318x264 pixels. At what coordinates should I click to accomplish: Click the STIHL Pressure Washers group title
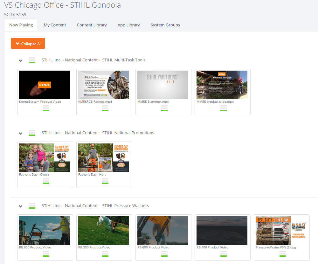(95, 206)
